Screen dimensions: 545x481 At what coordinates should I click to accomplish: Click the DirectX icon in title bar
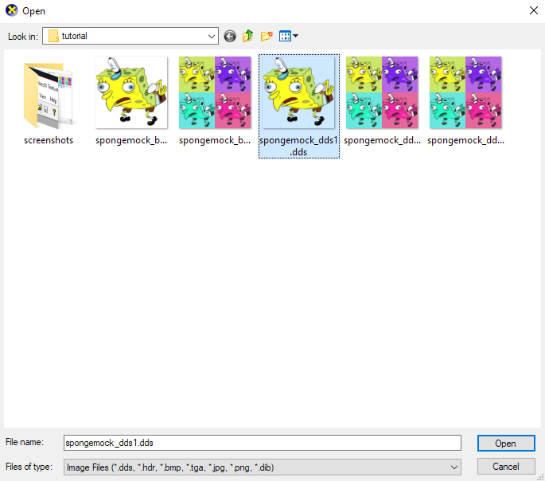pos(11,10)
